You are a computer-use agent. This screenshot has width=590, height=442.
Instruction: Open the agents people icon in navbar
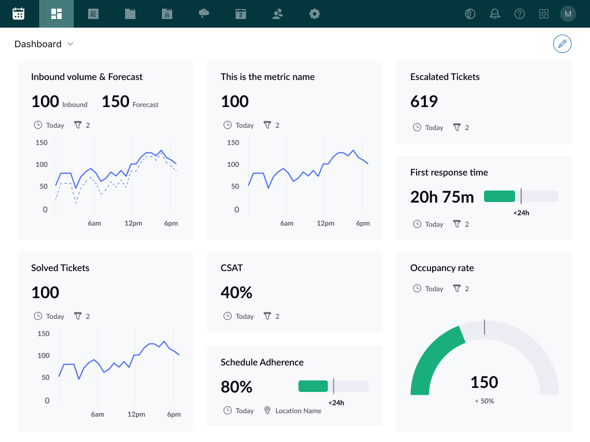(278, 14)
